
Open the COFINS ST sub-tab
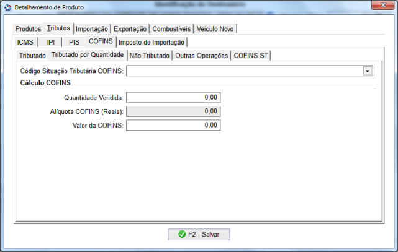point(251,55)
